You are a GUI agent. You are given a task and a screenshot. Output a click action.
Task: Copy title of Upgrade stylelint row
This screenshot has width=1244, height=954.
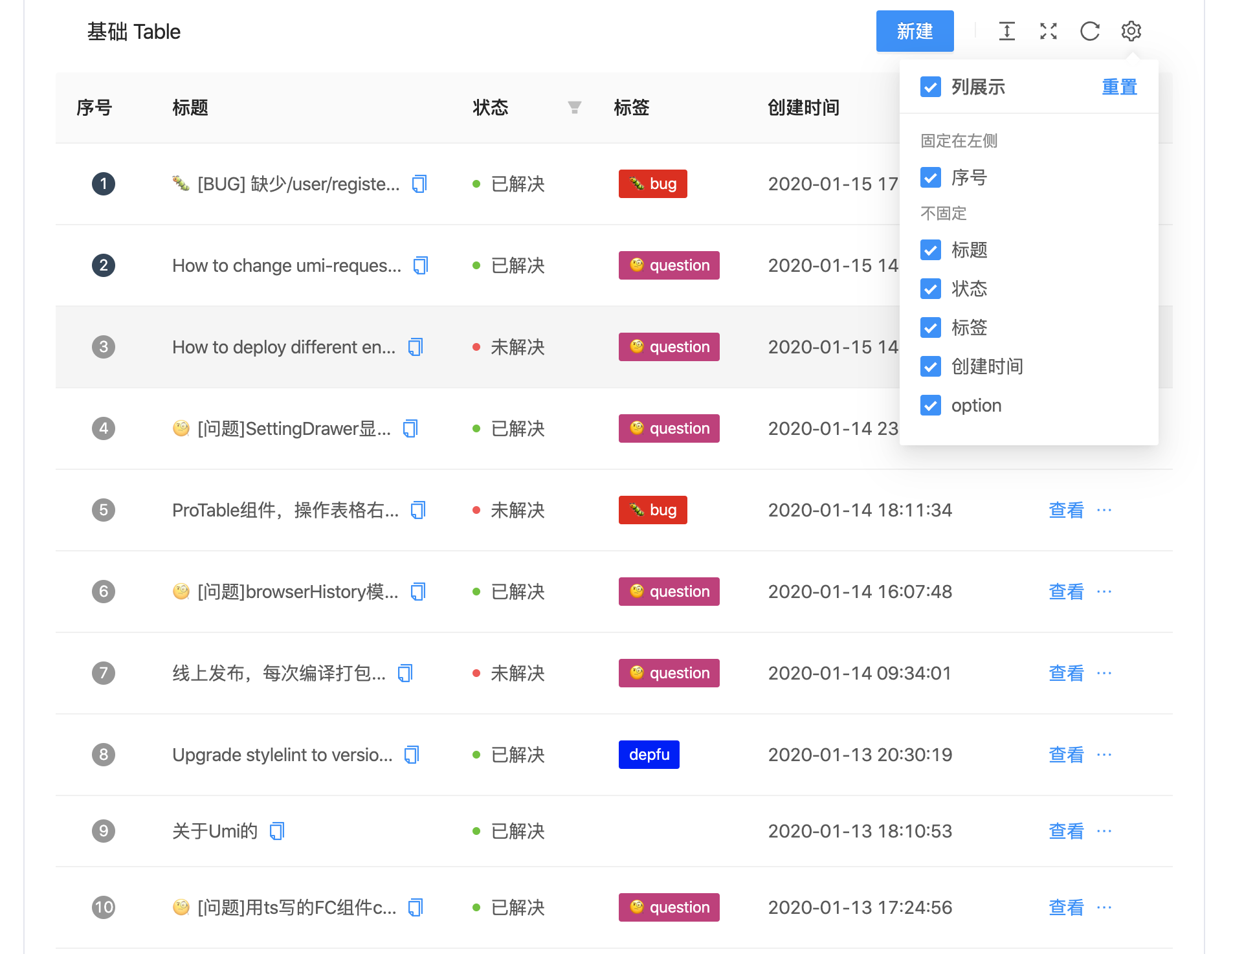click(x=412, y=755)
